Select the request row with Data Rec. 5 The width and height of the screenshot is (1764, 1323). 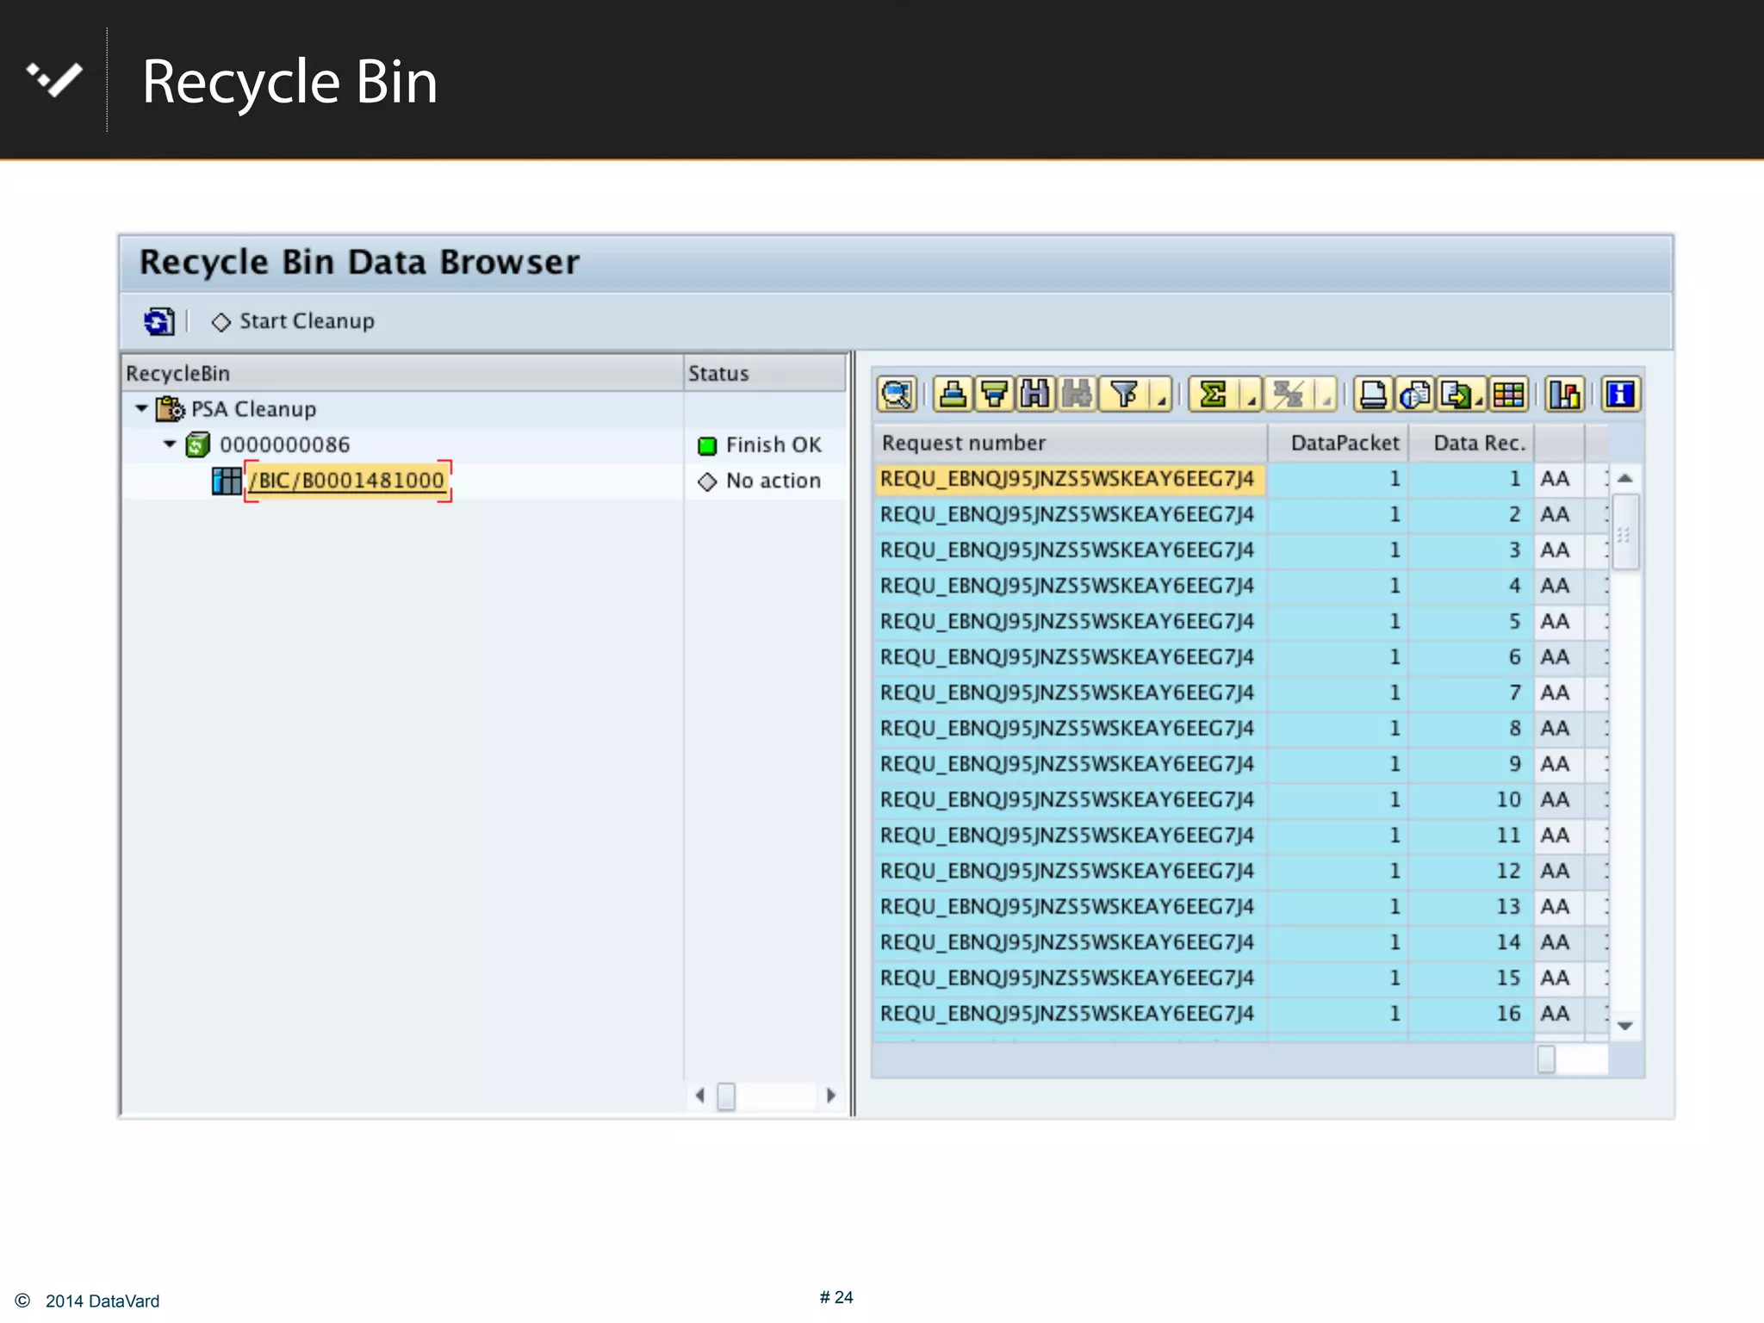click(1240, 622)
